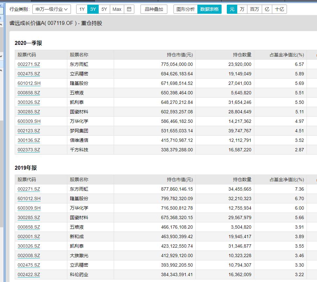The width and height of the screenshot is (317, 282).
Task: Switch display unit to 百万
Action: (255, 9)
